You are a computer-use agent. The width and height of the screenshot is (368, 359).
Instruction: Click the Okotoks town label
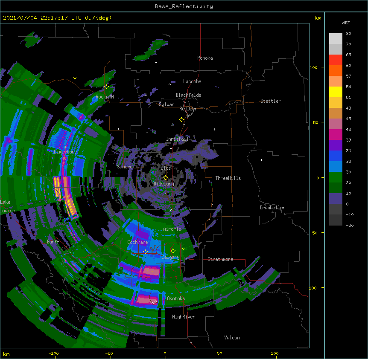176,298
